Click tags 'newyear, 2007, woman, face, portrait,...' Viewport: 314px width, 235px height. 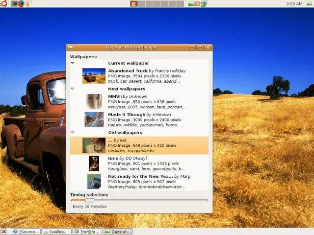point(147,107)
